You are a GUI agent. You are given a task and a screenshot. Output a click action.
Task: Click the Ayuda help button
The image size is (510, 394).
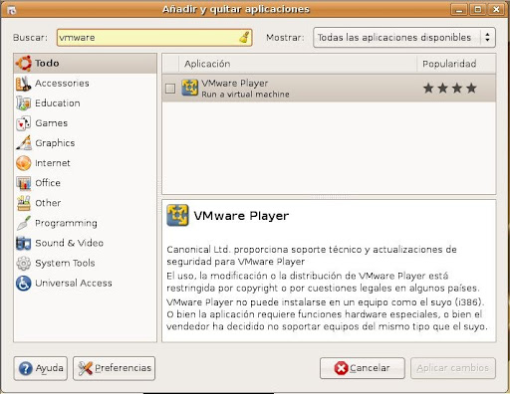point(41,368)
